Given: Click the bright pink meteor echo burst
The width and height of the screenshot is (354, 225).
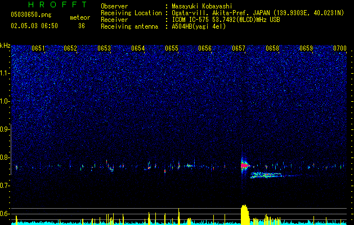Looking at the screenshot, I should point(244,166).
